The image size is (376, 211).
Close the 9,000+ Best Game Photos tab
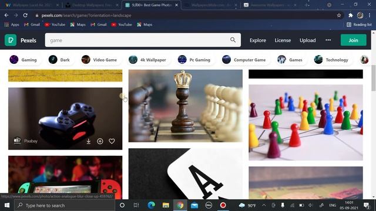click(176, 5)
